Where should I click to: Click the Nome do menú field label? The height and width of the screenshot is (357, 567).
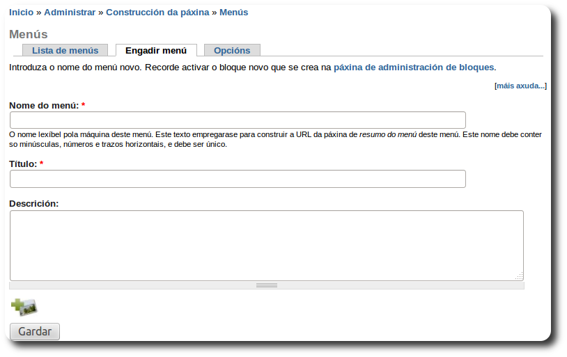coord(43,106)
